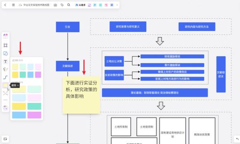This screenshot has width=240, height=144.
Task: Select the 国有建设用地供应计划 box
Action: click(x=172, y=131)
